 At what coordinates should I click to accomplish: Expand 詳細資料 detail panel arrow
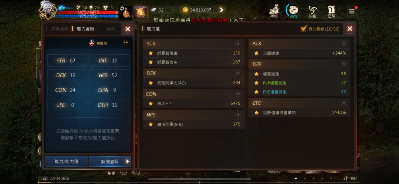point(128,161)
